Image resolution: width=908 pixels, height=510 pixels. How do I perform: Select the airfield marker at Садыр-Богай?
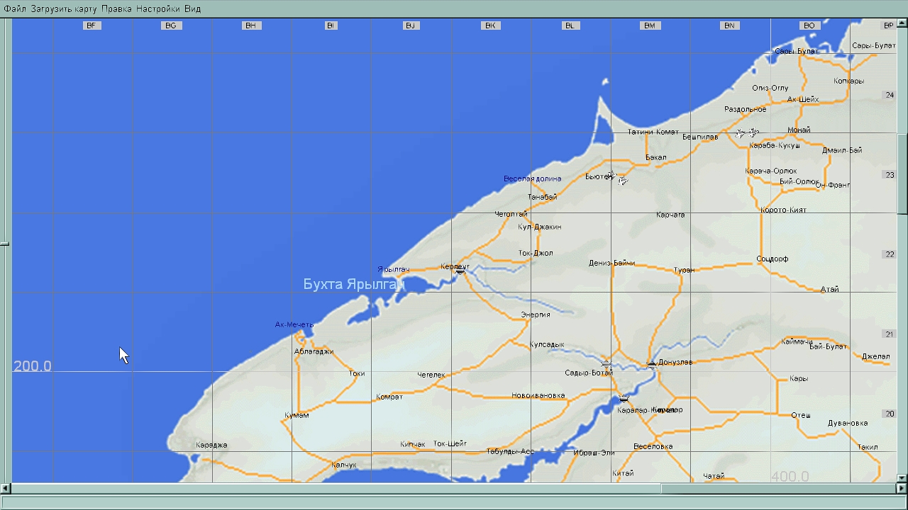(607, 364)
